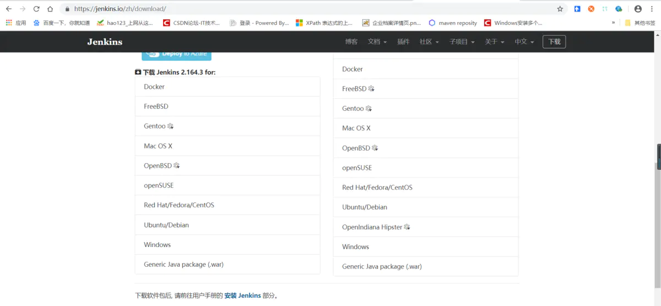Open the Baidu bookmark

[x=61, y=23]
